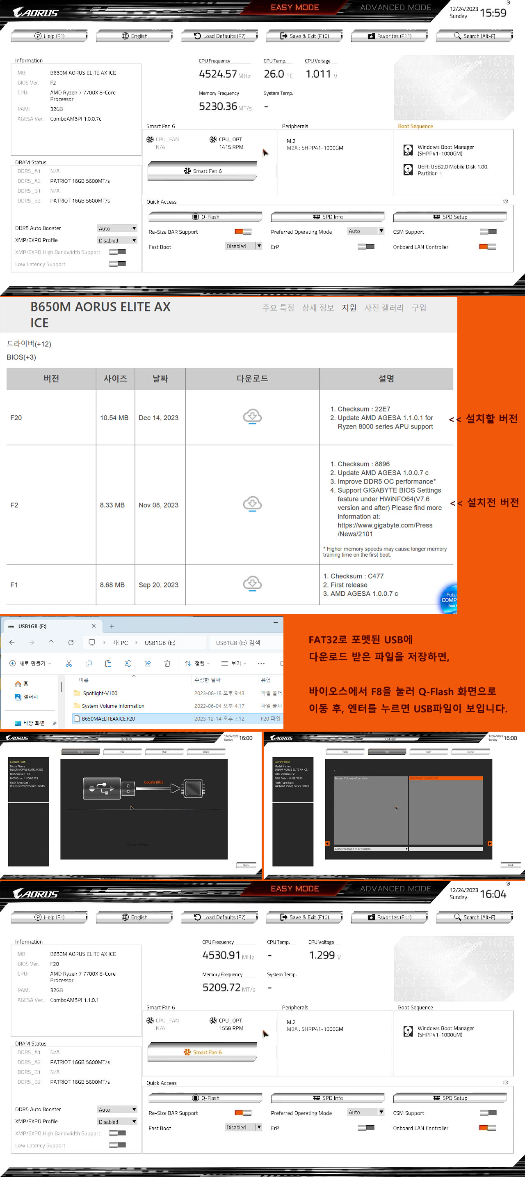This screenshot has width=525, height=1177.
Task: Open Quick Access gear in 15:59 BIOS screen
Action: (505, 201)
